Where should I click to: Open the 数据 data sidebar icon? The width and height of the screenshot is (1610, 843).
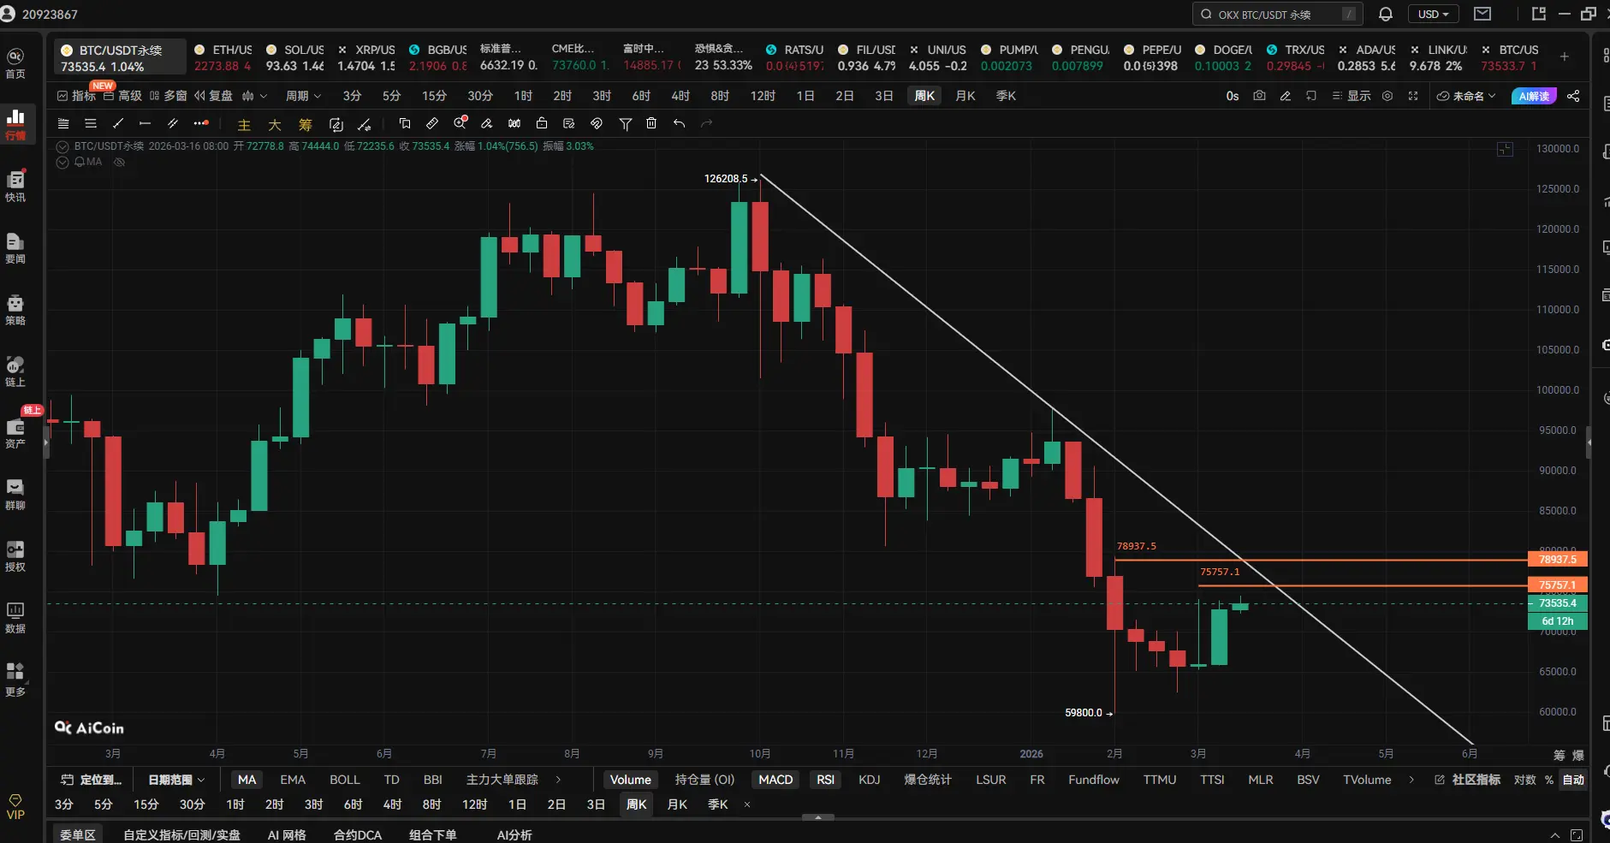tap(15, 617)
